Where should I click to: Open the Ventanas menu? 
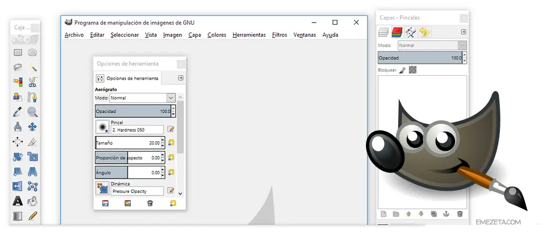click(304, 35)
